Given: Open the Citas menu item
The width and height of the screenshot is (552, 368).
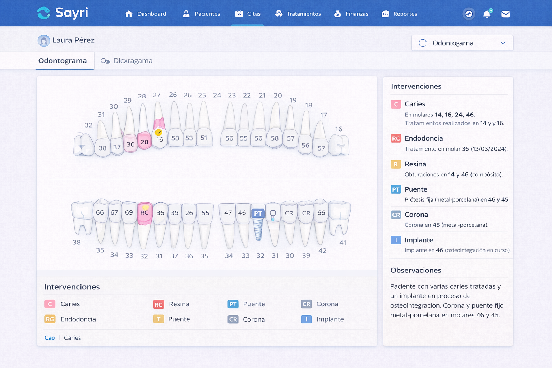Looking at the screenshot, I should (x=248, y=14).
